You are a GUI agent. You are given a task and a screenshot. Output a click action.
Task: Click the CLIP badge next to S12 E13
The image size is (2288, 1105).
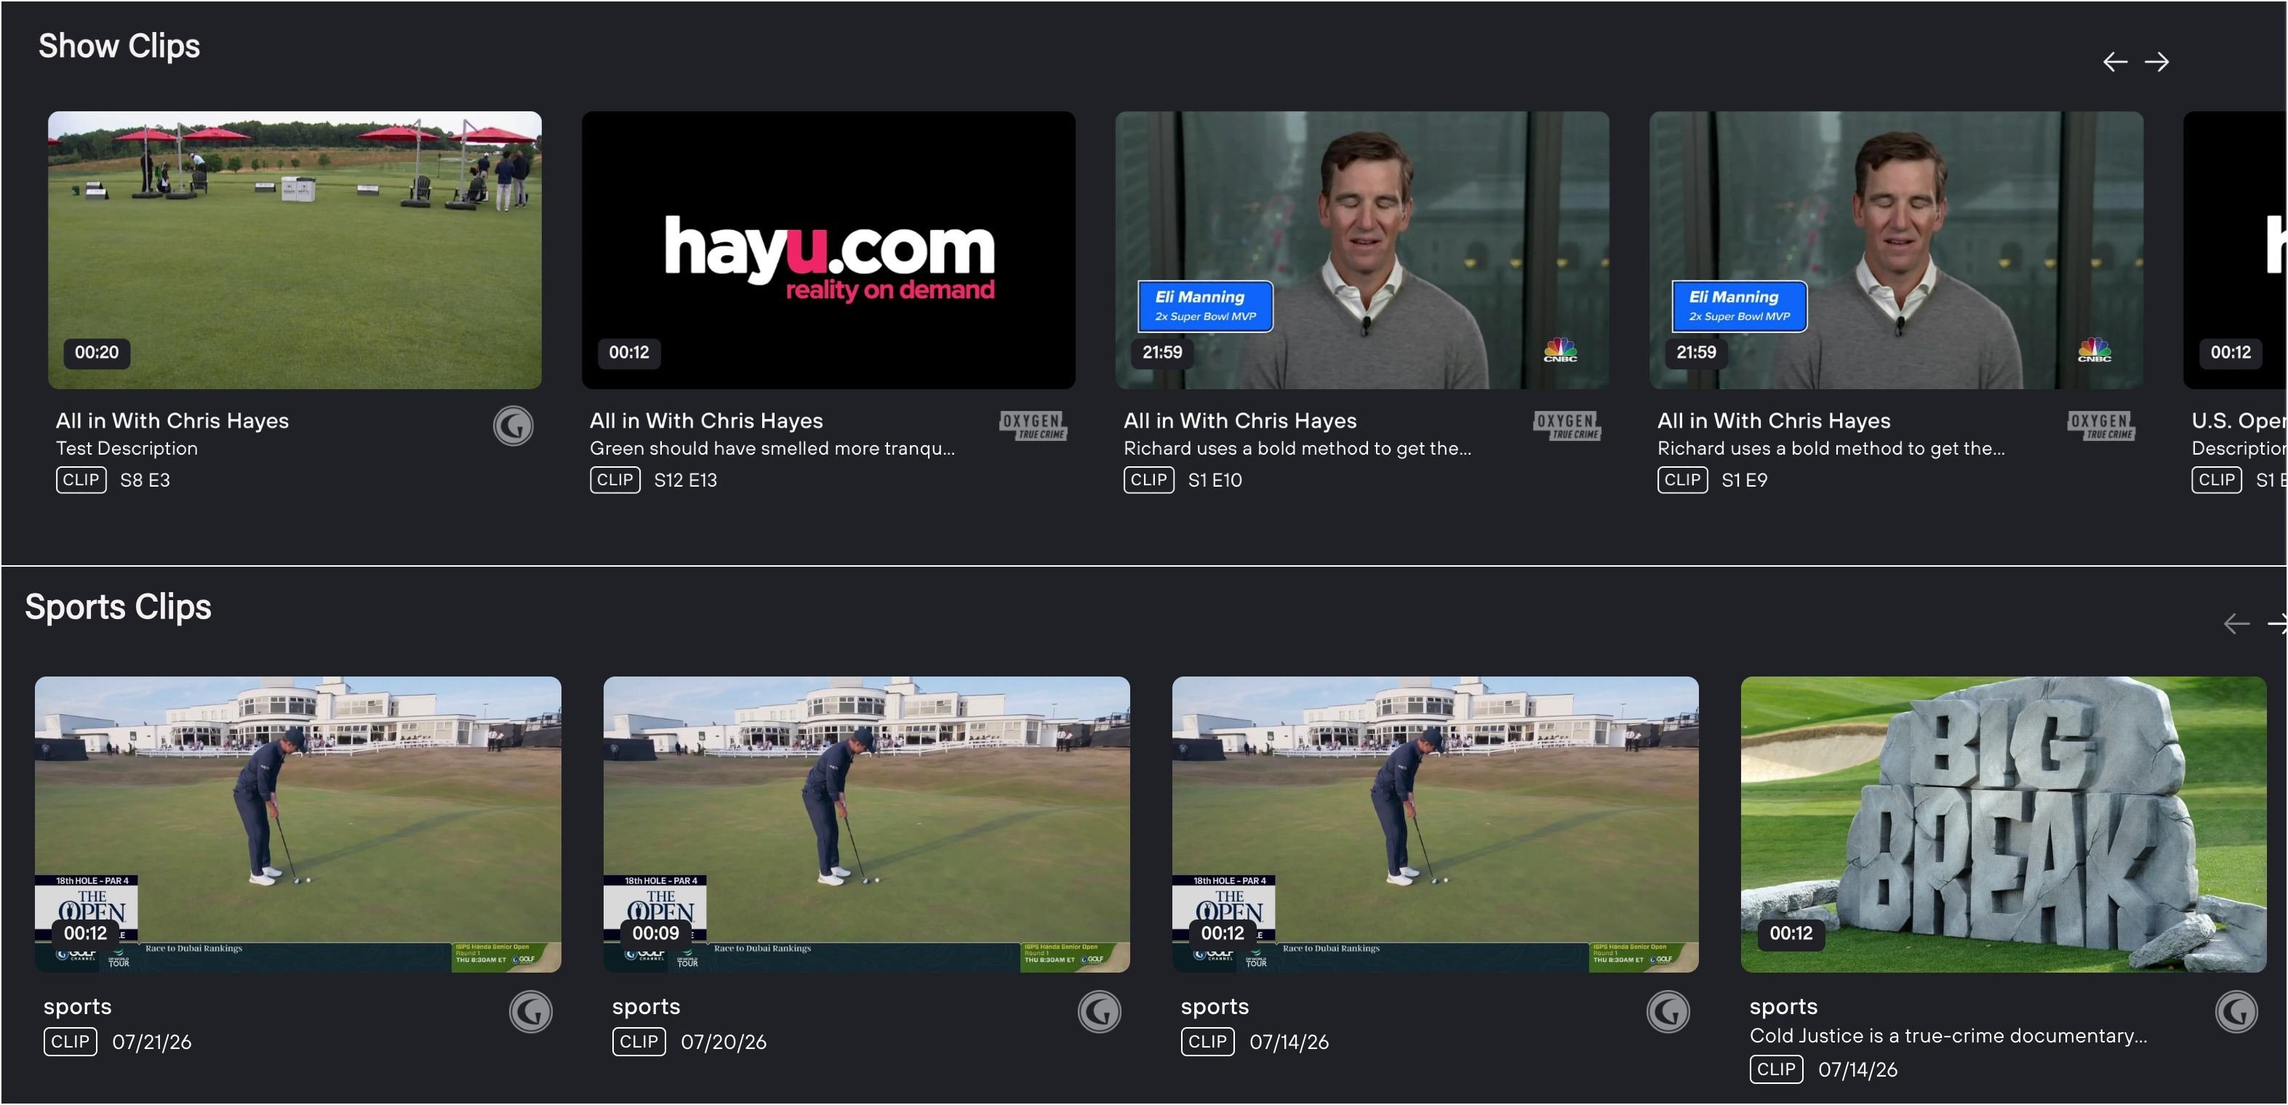pyautogui.click(x=615, y=479)
